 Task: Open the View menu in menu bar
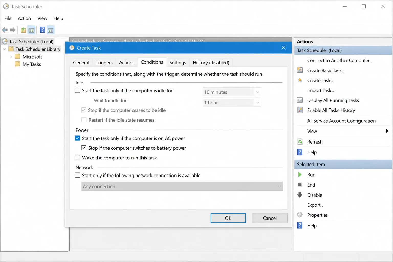42,18
